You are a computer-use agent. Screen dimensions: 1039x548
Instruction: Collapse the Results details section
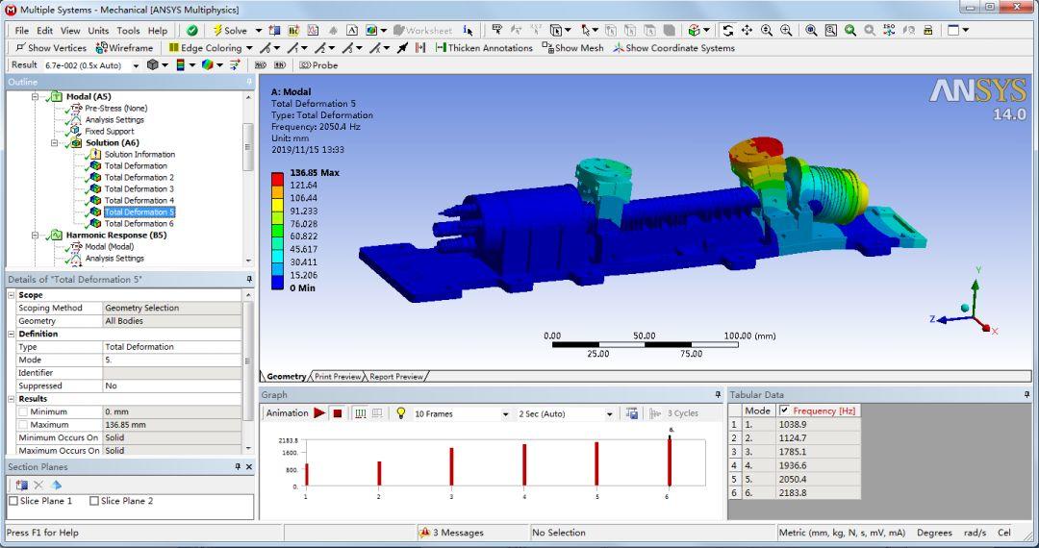(12, 399)
